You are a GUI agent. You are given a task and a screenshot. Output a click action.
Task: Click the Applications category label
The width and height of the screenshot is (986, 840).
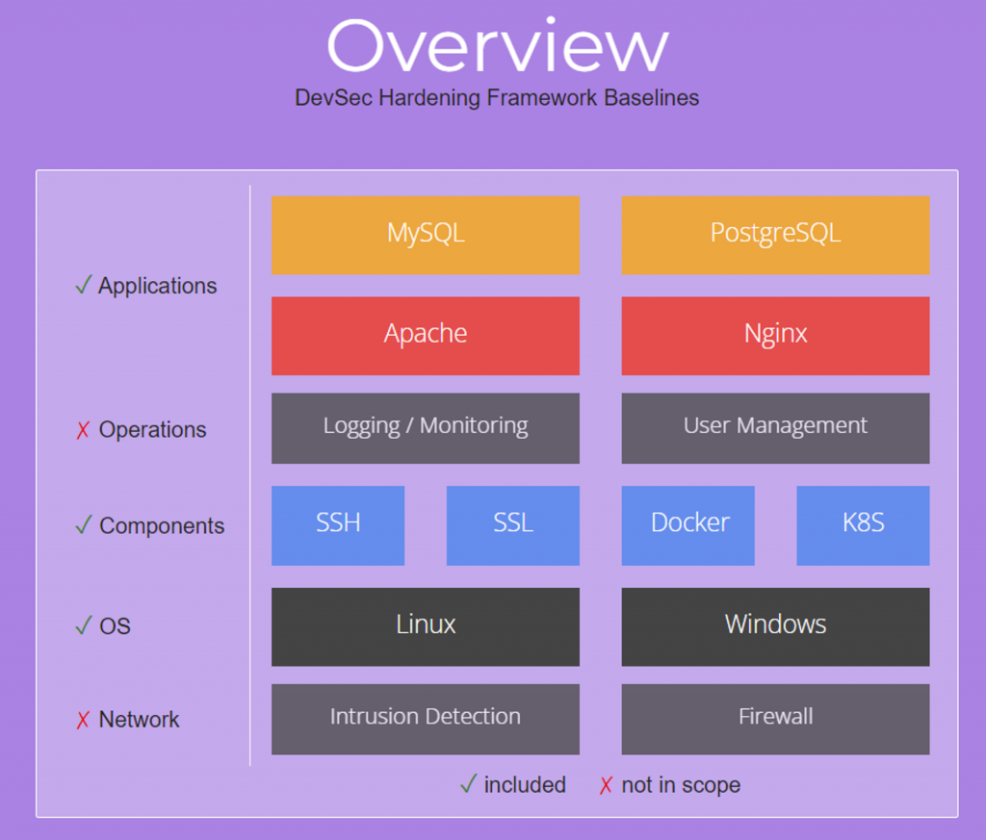(157, 286)
